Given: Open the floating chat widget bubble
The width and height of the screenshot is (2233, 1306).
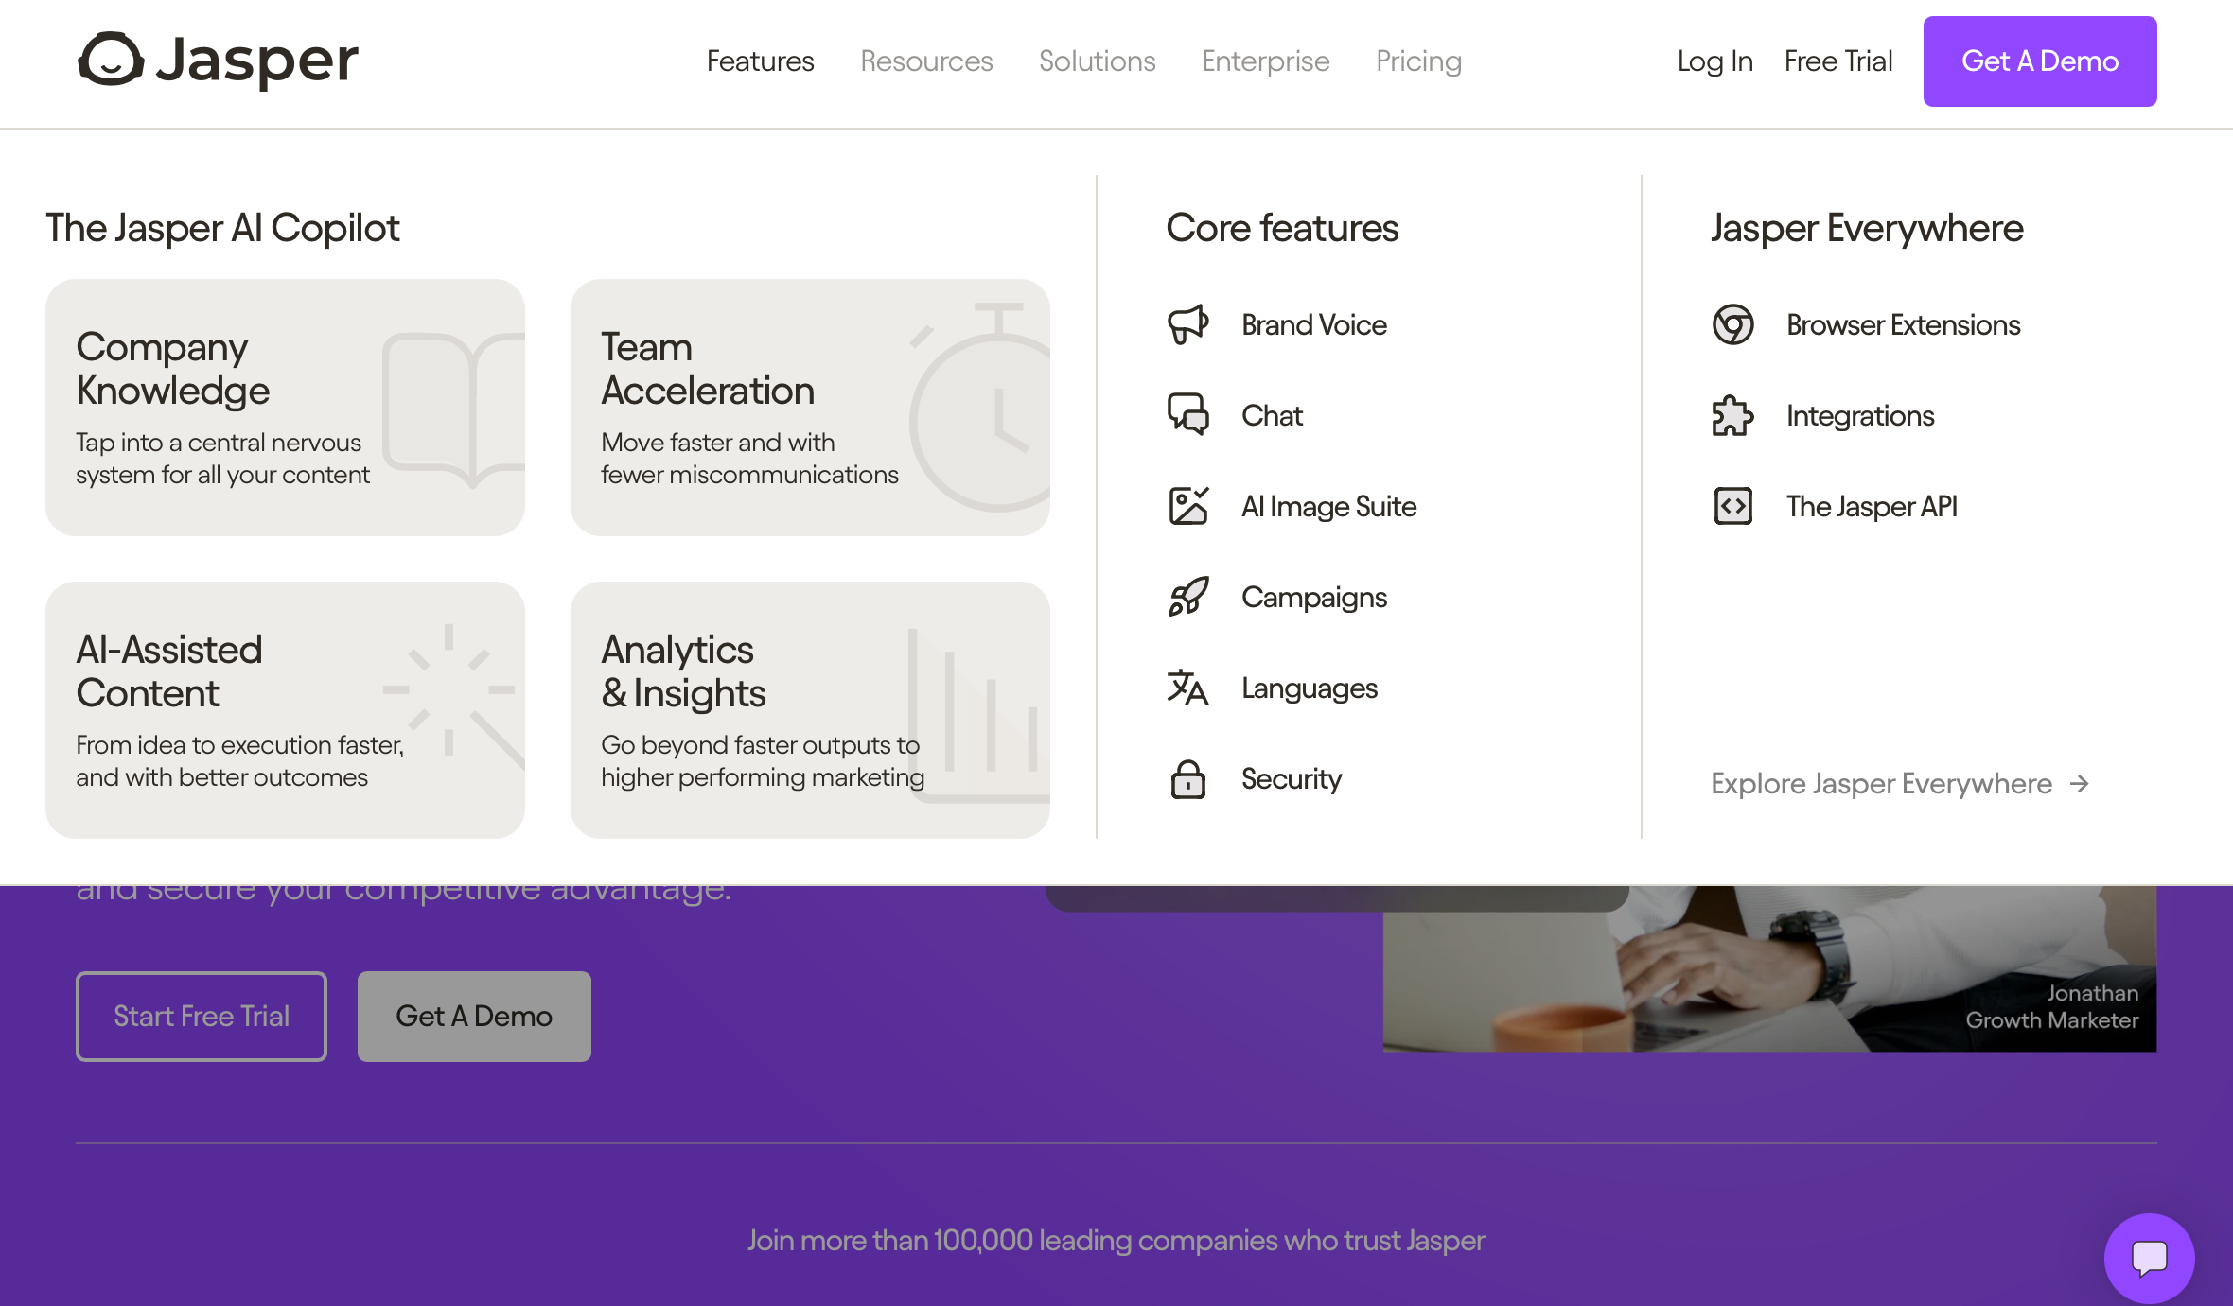Looking at the screenshot, I should (2149, 1258).
